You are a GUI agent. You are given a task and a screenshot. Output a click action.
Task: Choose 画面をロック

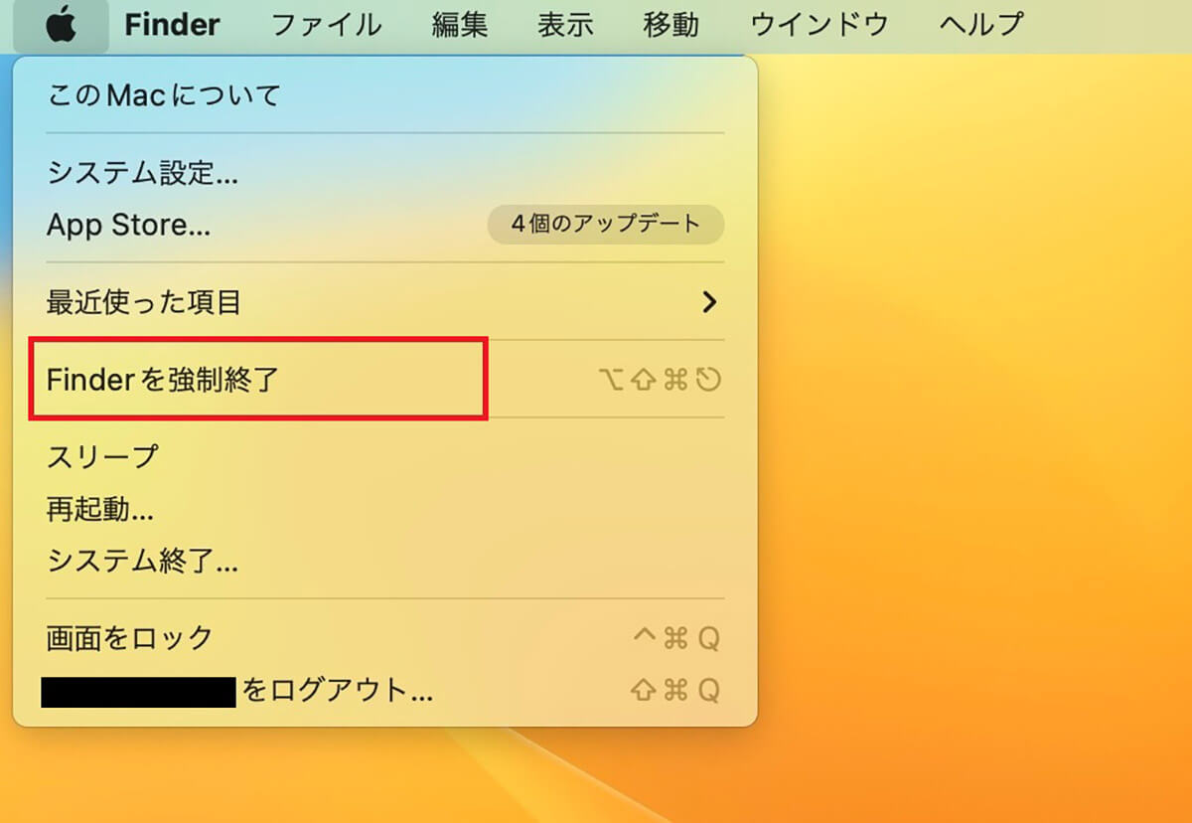(385, 638)
